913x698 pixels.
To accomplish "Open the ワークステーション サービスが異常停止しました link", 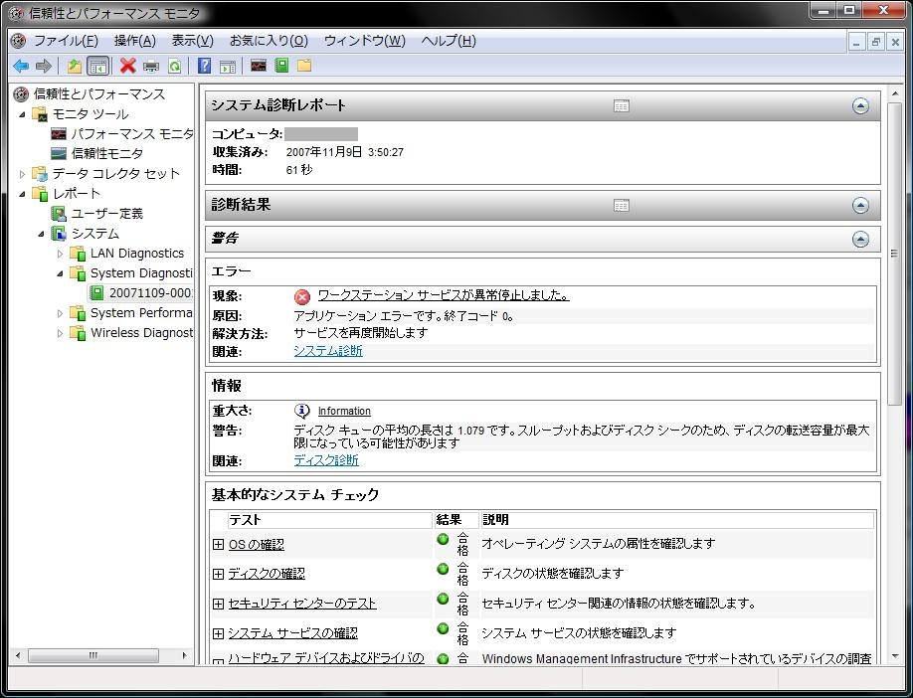I will pos(444,295).
